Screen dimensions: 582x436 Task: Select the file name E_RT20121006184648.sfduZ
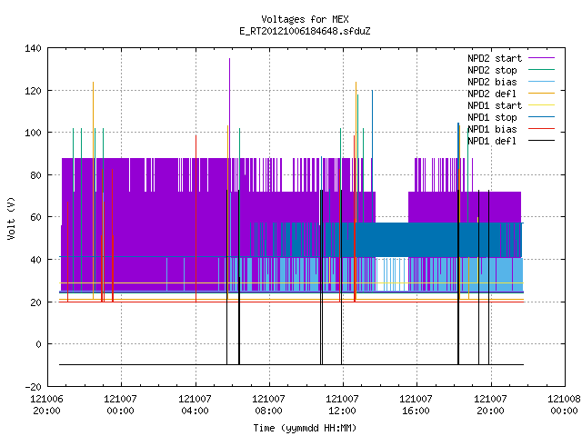(305, 31)
